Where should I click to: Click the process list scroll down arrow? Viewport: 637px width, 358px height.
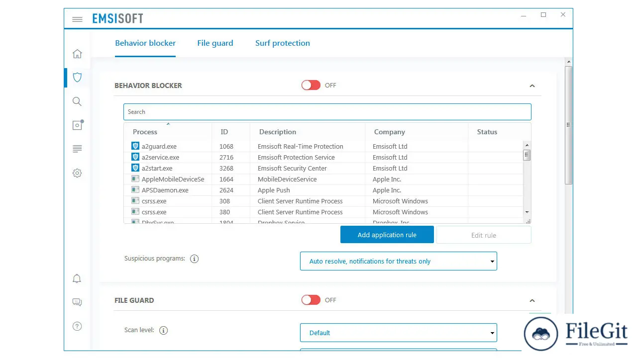point(527,212)
